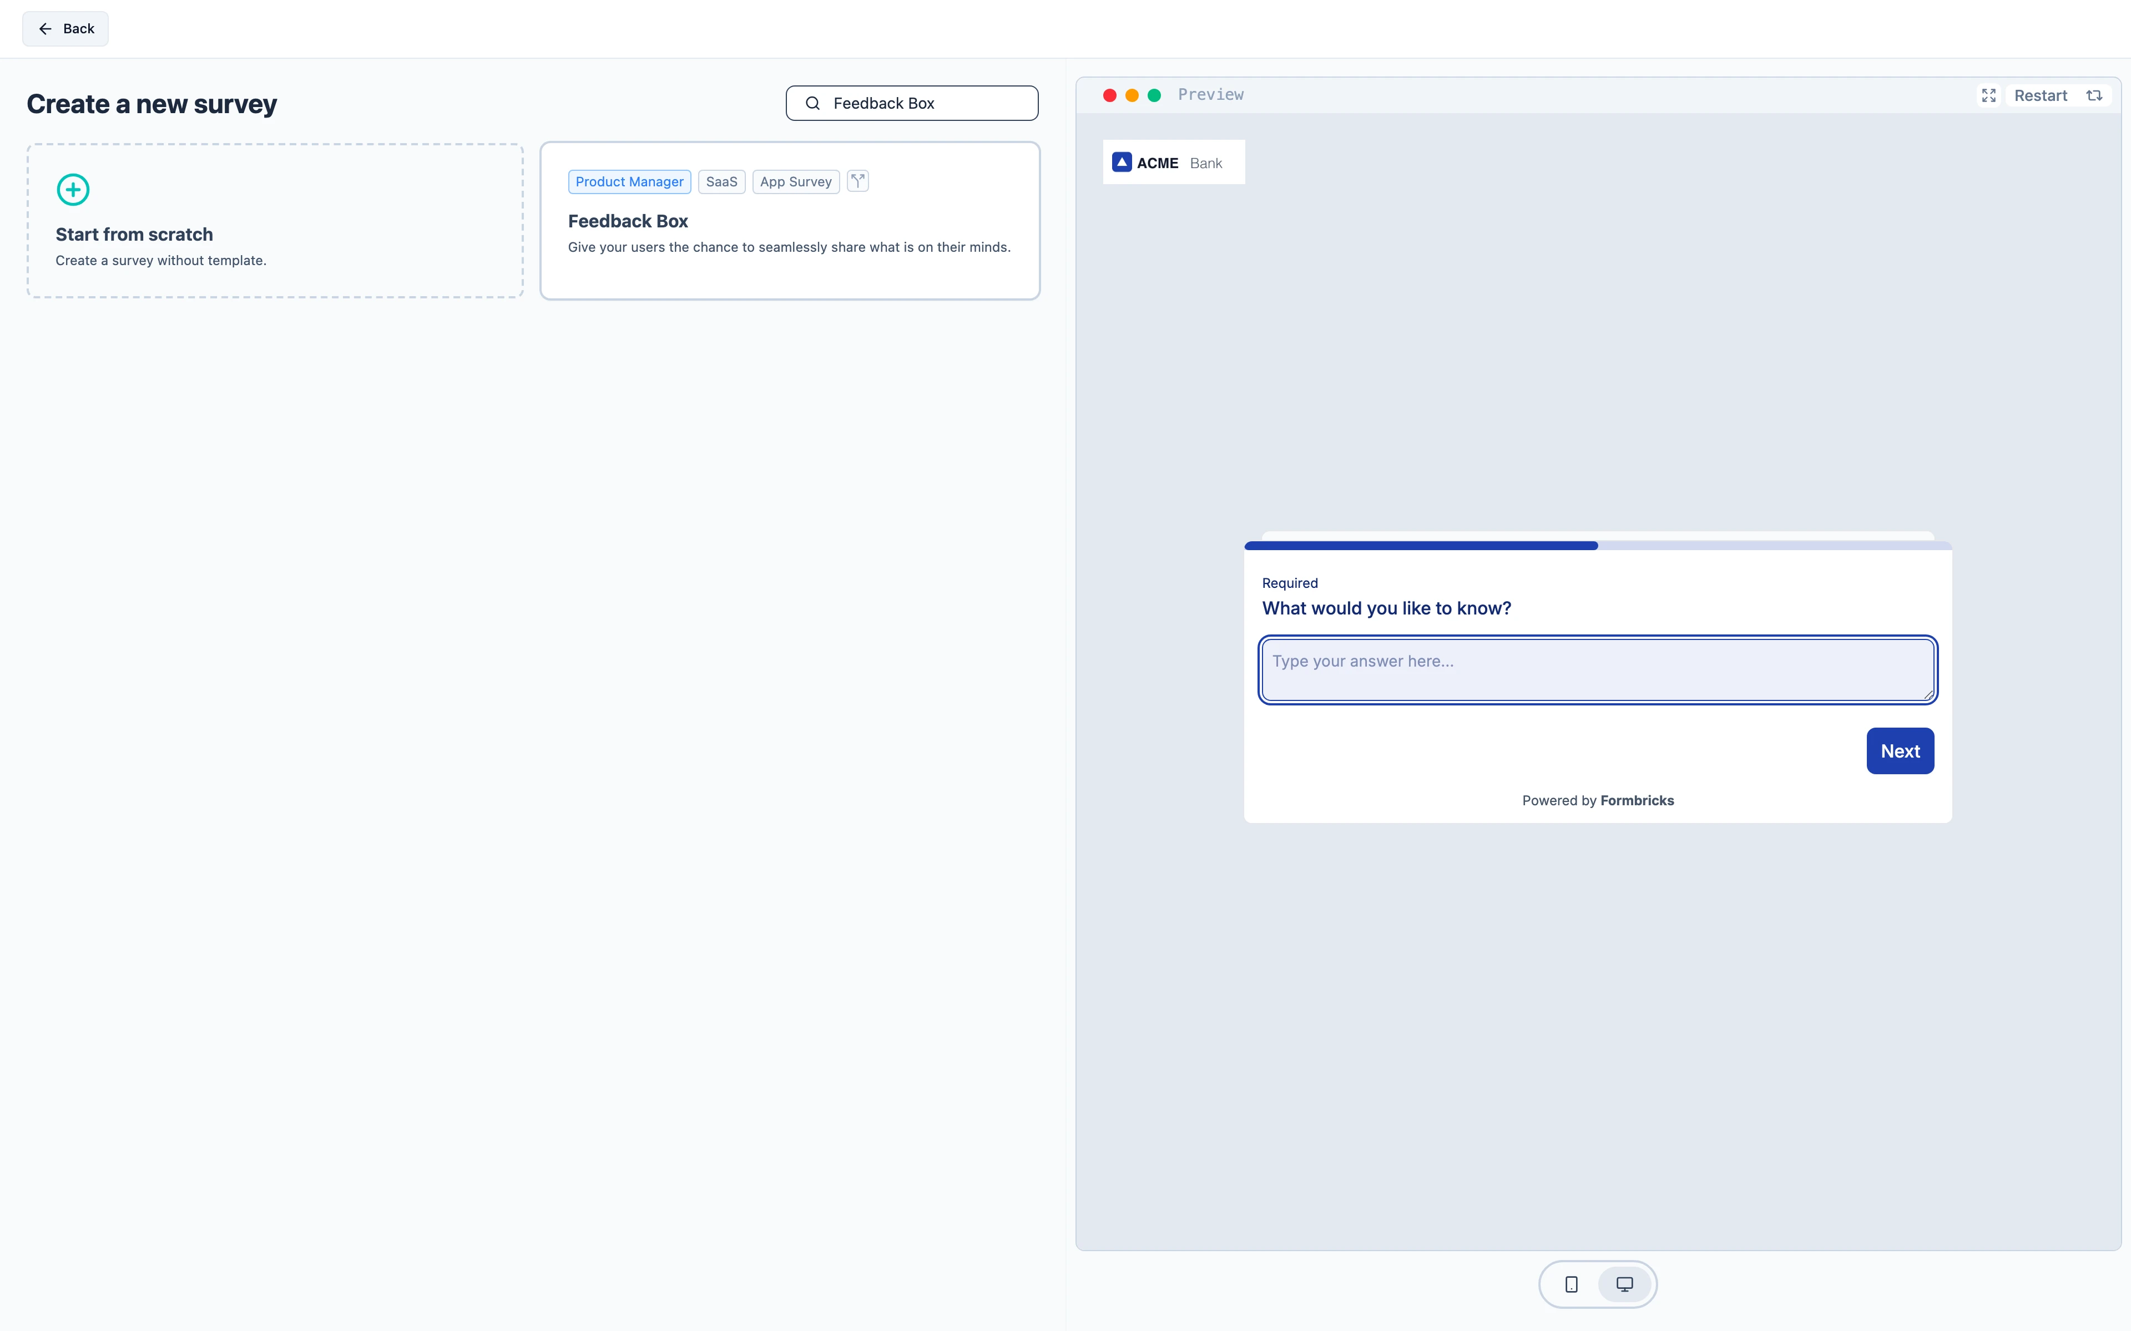Click the Next button in the survey
The width and height of the screenshot is (2131, 1331).
point(1900,751)
